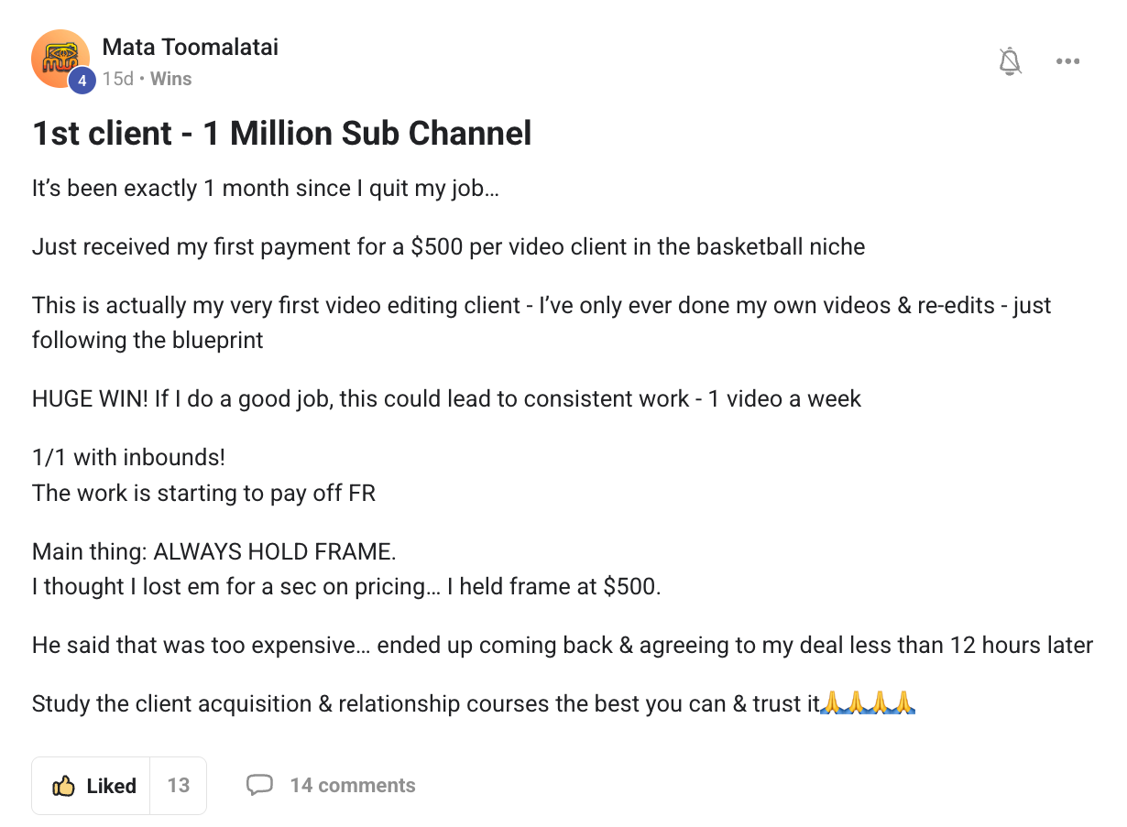1127x827 pixels.
Task: Click the praying hands emoji row
Action: (869, 703)
